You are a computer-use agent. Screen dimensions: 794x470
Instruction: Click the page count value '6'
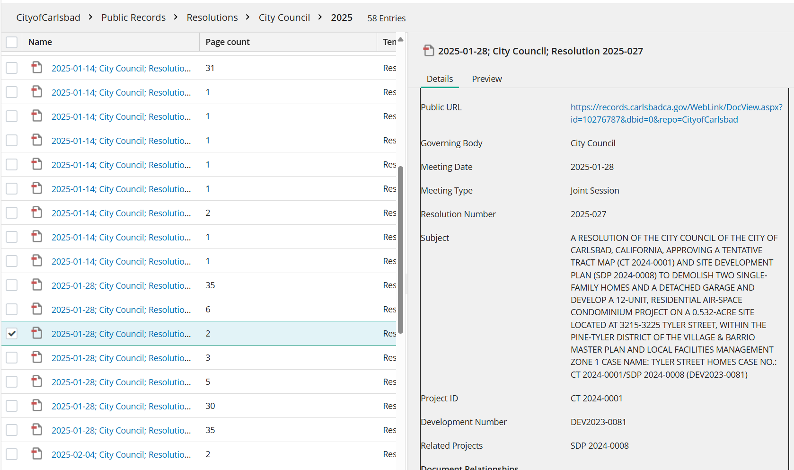point(208,310)
